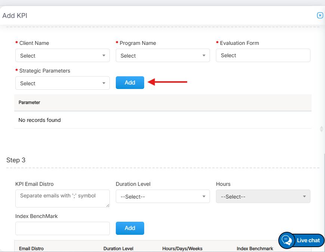Click the small down arrow at right edge
The height and width of the screenshot is (252, 325).
(321, 131)
